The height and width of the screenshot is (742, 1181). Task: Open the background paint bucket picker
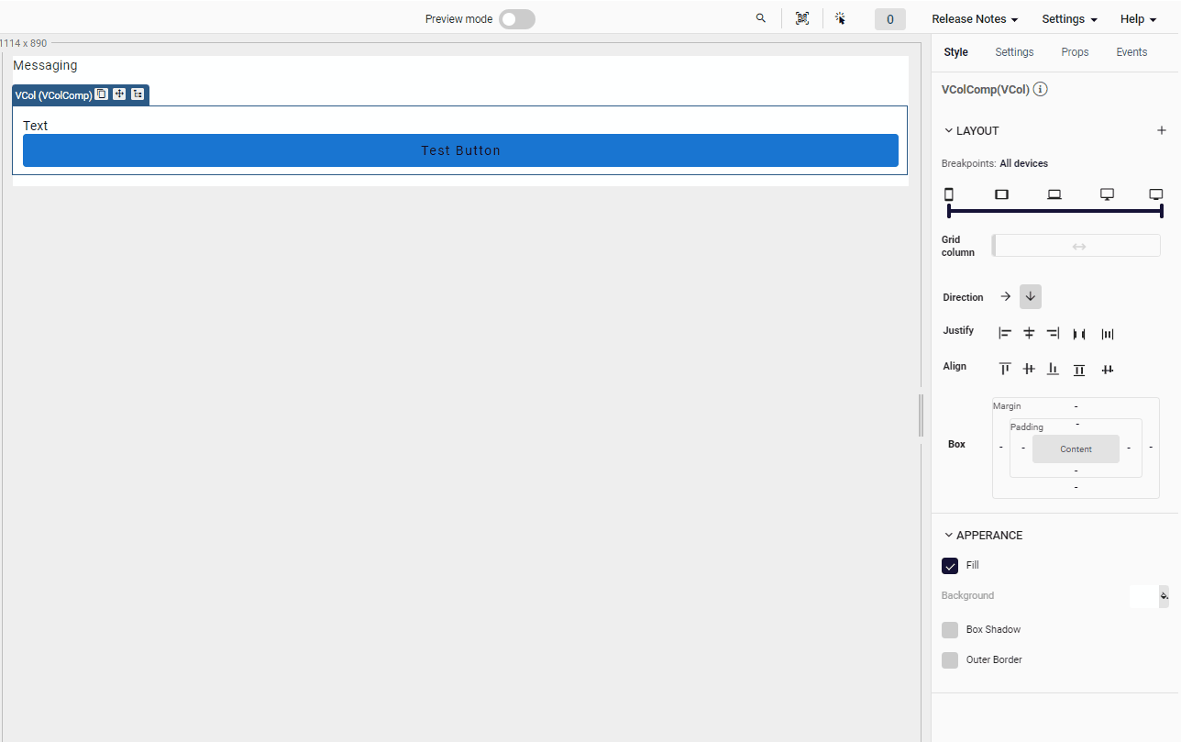pyautogui.click(x=1164, y=596)
